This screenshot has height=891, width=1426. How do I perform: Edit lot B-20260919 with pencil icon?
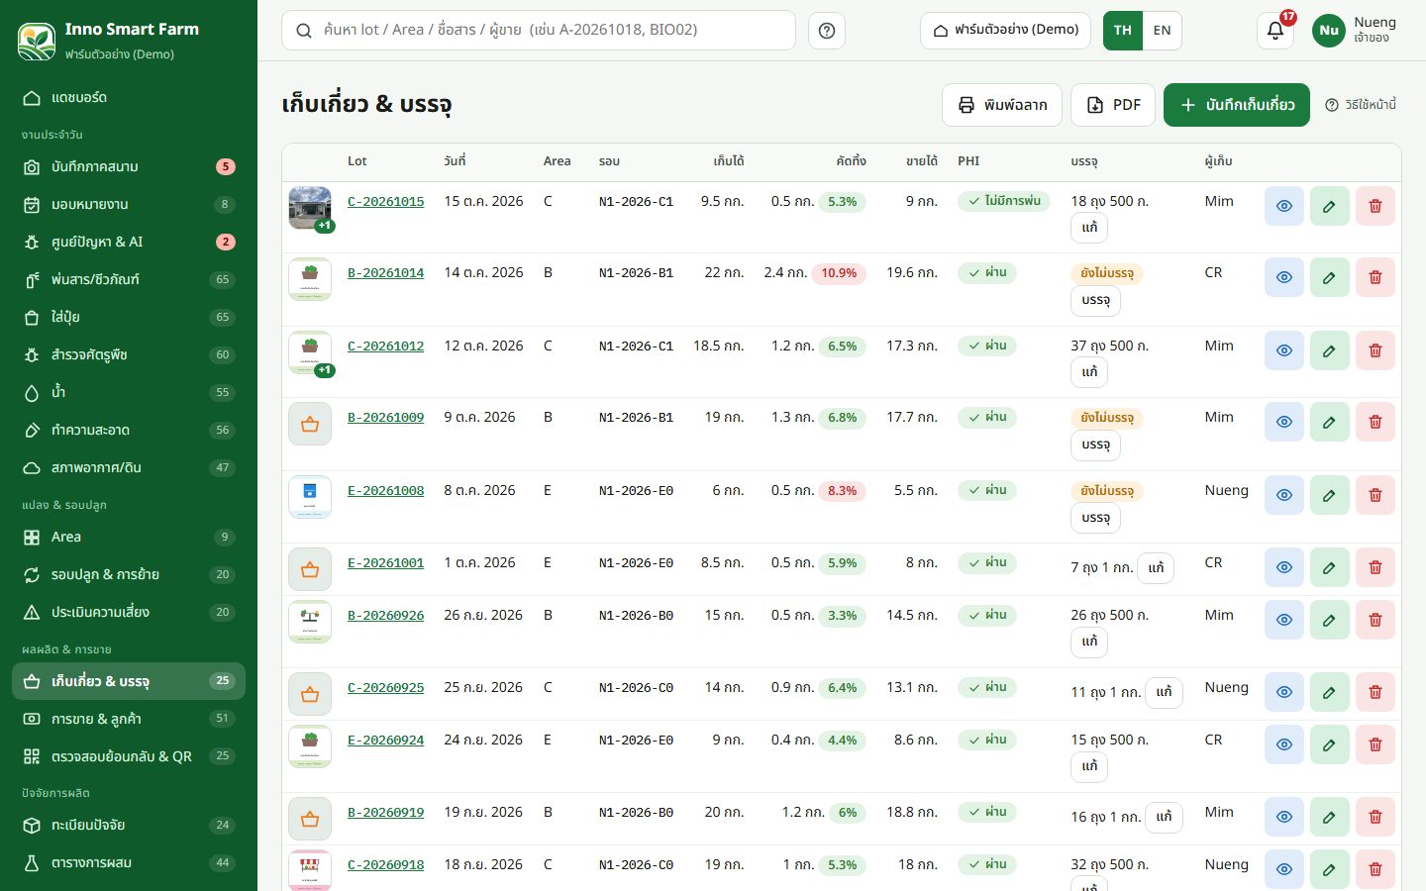pyautogui.click(x=1330, y=817)
